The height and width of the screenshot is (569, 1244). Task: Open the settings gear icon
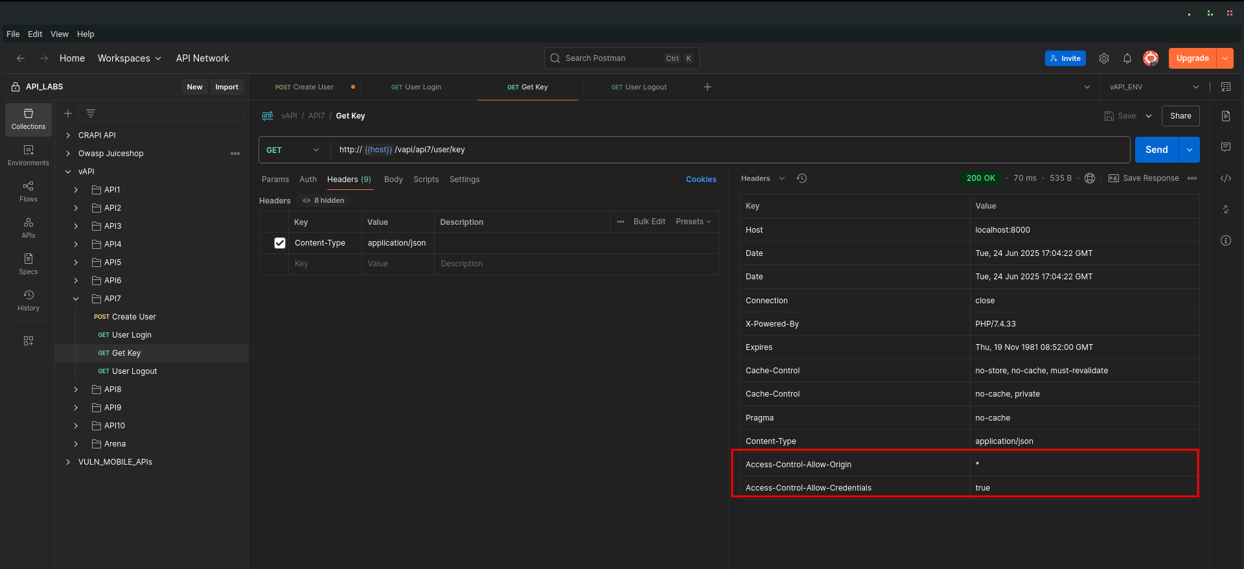pyautogui.click(x=1104, y=58)
